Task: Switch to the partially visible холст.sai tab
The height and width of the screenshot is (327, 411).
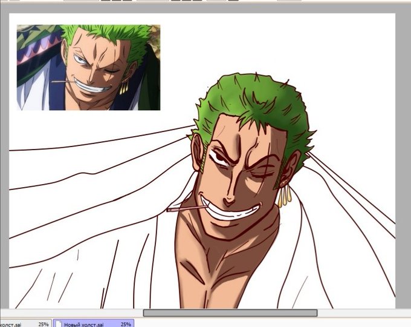Action: (25, 323)
